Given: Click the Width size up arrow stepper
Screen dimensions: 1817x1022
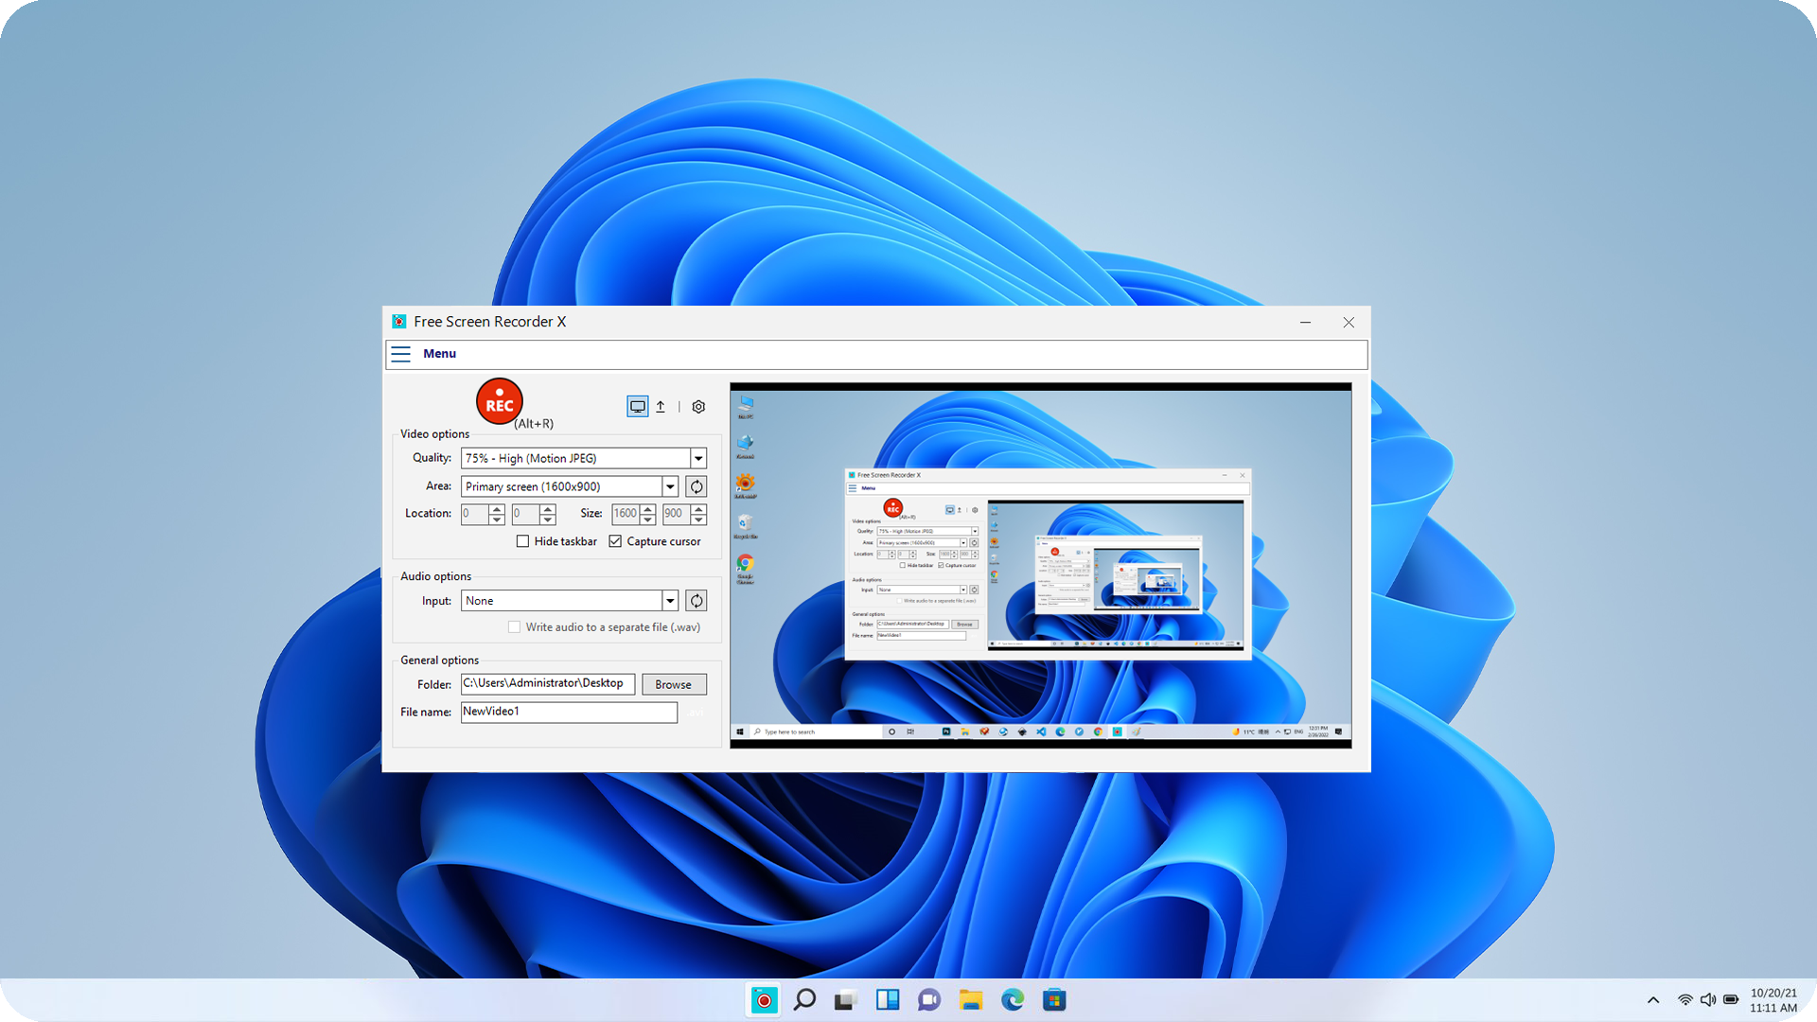Looking at the screenshot, I should 646,509.
